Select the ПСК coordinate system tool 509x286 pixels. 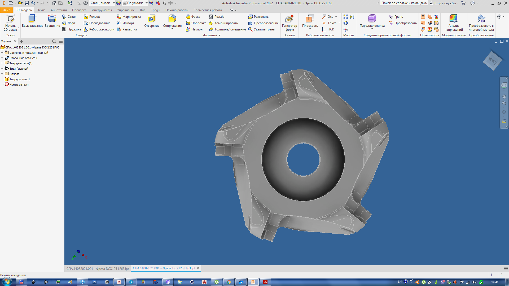pos(328,29)
